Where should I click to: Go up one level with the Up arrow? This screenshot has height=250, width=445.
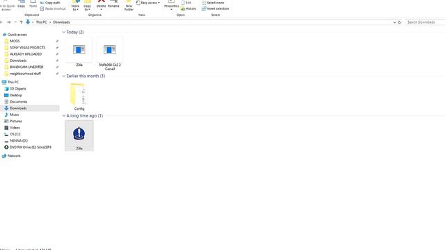21,22
